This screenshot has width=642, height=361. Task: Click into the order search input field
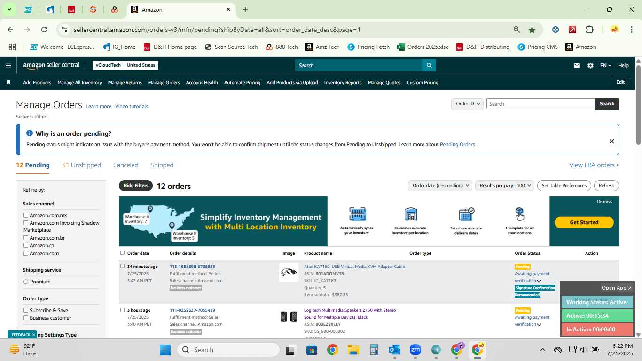click(540, 104)
